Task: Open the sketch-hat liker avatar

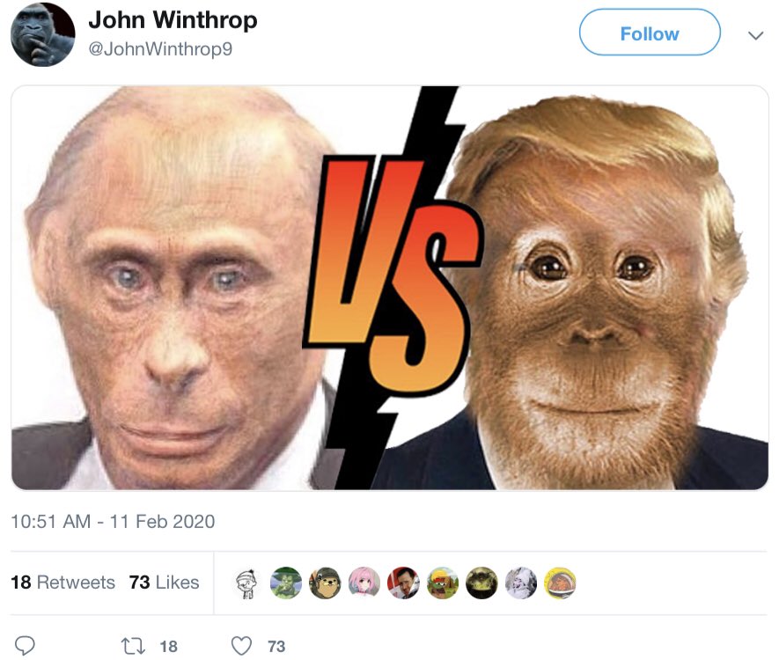Action: point(246,583)
